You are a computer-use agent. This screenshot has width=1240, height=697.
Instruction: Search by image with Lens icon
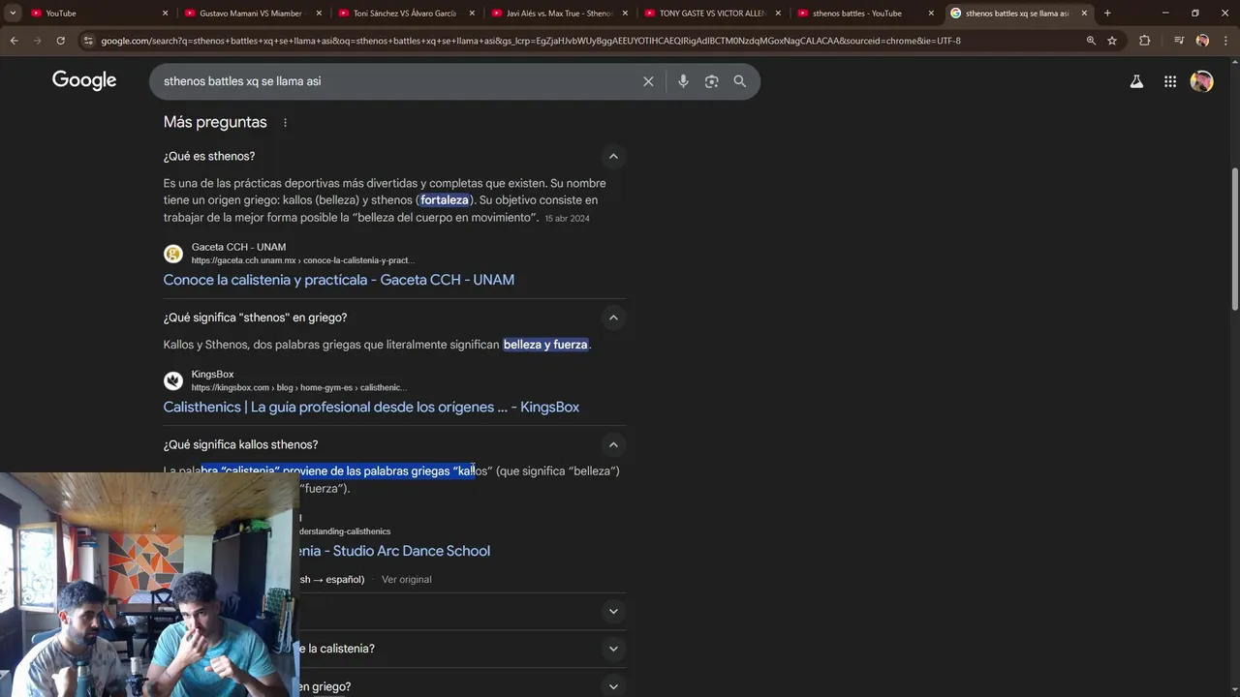[711, 81]
